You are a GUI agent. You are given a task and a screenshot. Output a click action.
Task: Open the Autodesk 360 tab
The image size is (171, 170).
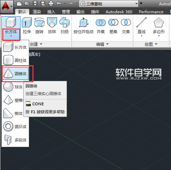pos(119,12)
